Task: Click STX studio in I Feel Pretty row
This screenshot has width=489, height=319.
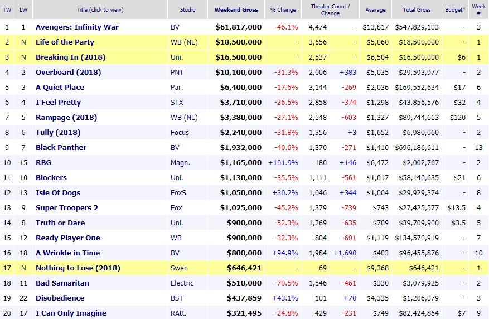Action: pos(177,102)
